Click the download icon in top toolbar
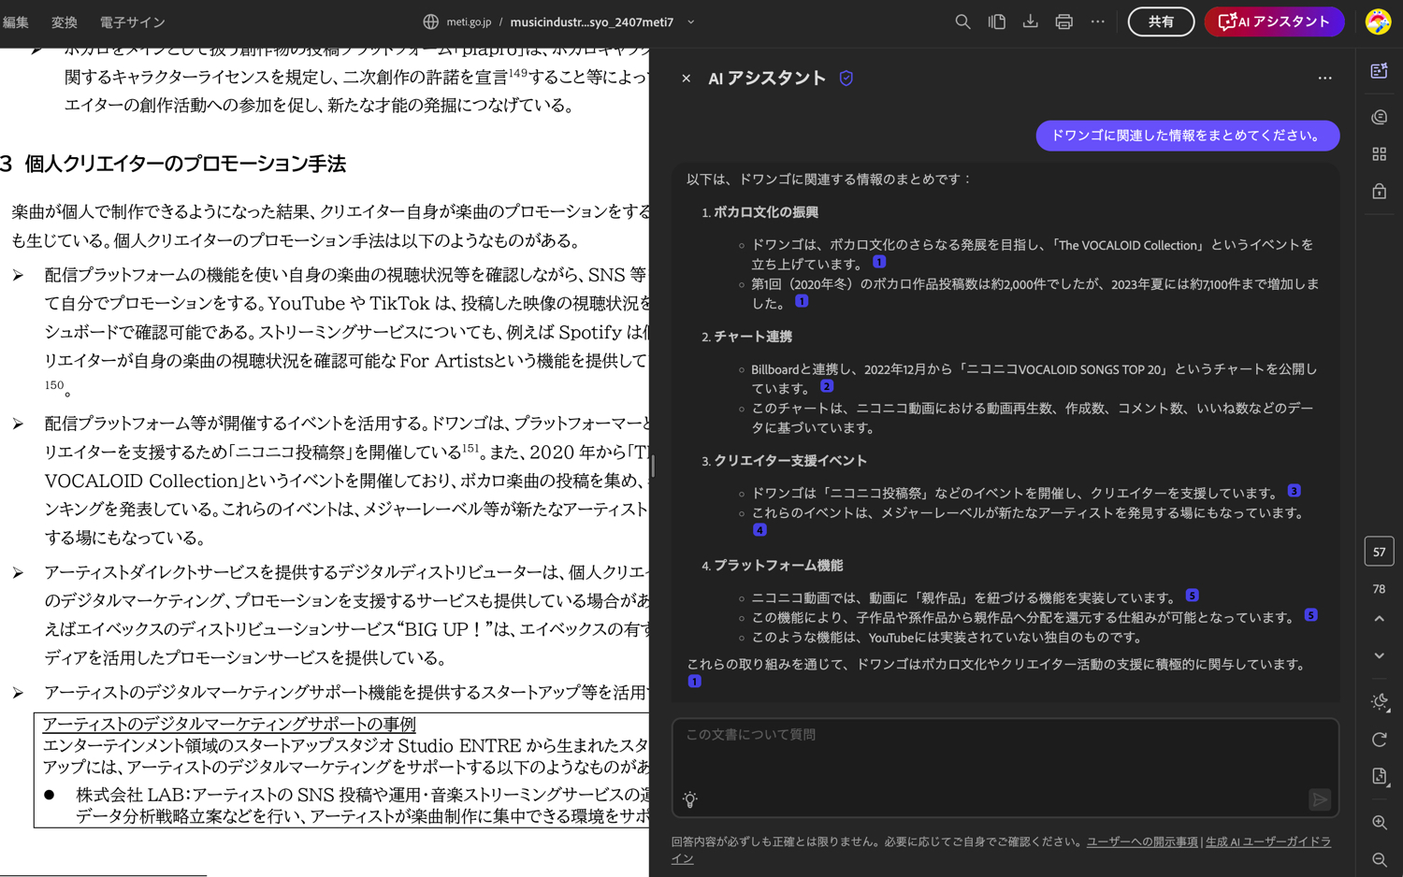 coord(1030,22)
